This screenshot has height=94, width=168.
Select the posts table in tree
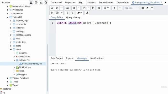[18, 46]
